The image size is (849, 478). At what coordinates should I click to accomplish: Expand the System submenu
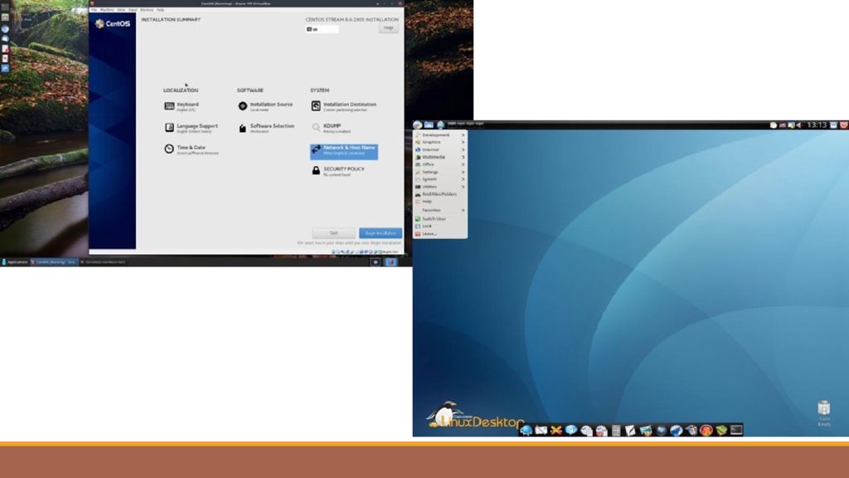[x=439, y=179]
